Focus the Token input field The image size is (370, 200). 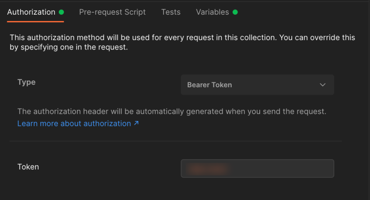click(257, 168)
